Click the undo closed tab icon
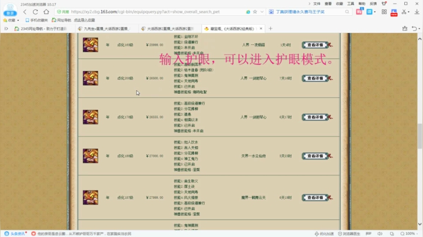Image resolution: width=423 pixels, height=237 pixels. click(414, 29)
